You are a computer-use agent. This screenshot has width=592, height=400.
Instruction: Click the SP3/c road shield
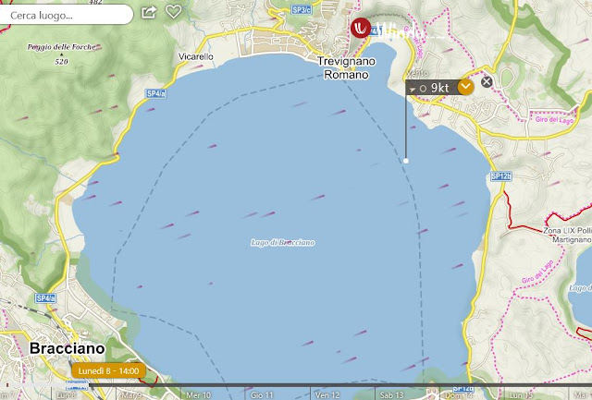point(302,10)
